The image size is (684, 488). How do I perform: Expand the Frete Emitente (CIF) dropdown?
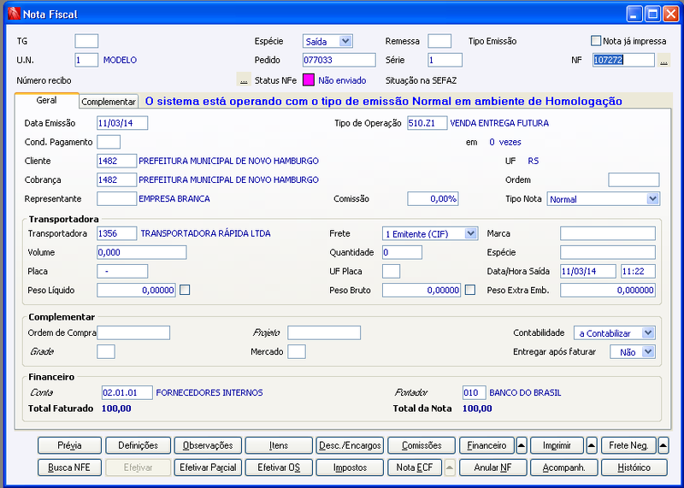coord(430,234)
